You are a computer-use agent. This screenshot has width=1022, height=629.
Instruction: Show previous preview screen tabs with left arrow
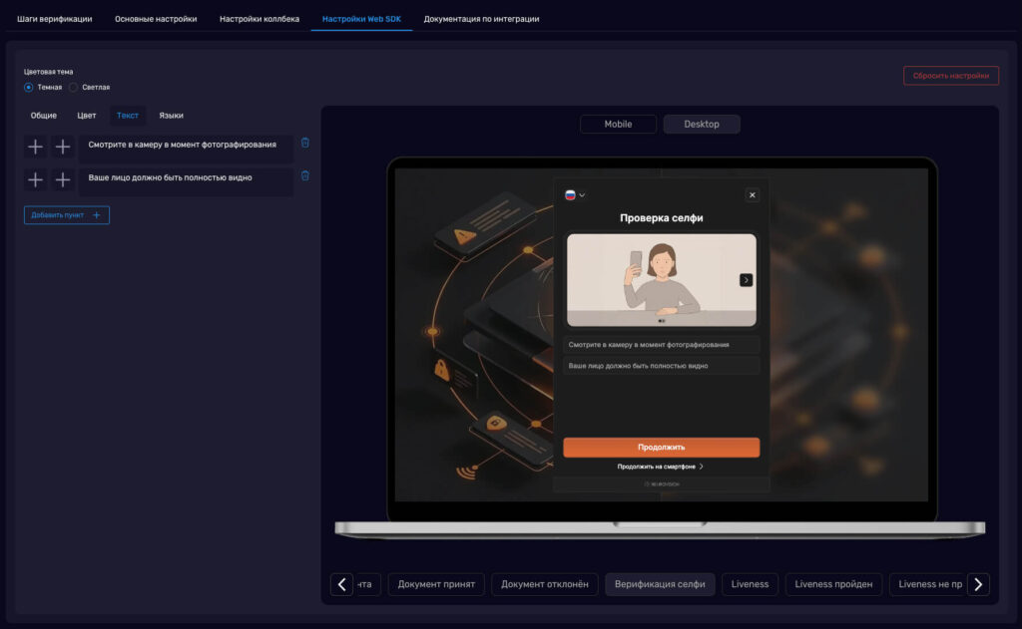[341, 584]
